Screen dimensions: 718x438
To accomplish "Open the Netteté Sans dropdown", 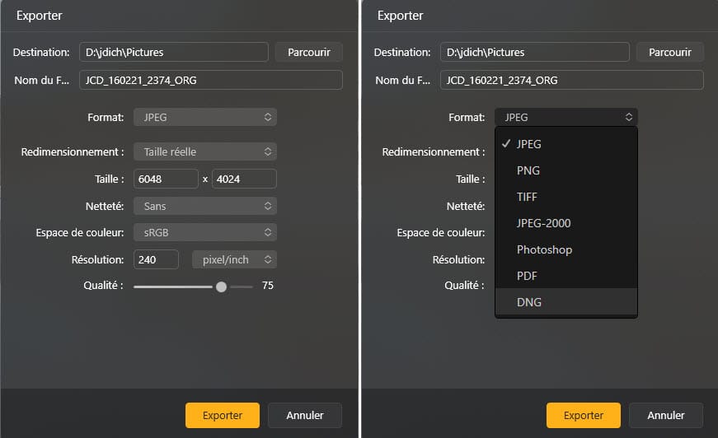I will (205, 206).
